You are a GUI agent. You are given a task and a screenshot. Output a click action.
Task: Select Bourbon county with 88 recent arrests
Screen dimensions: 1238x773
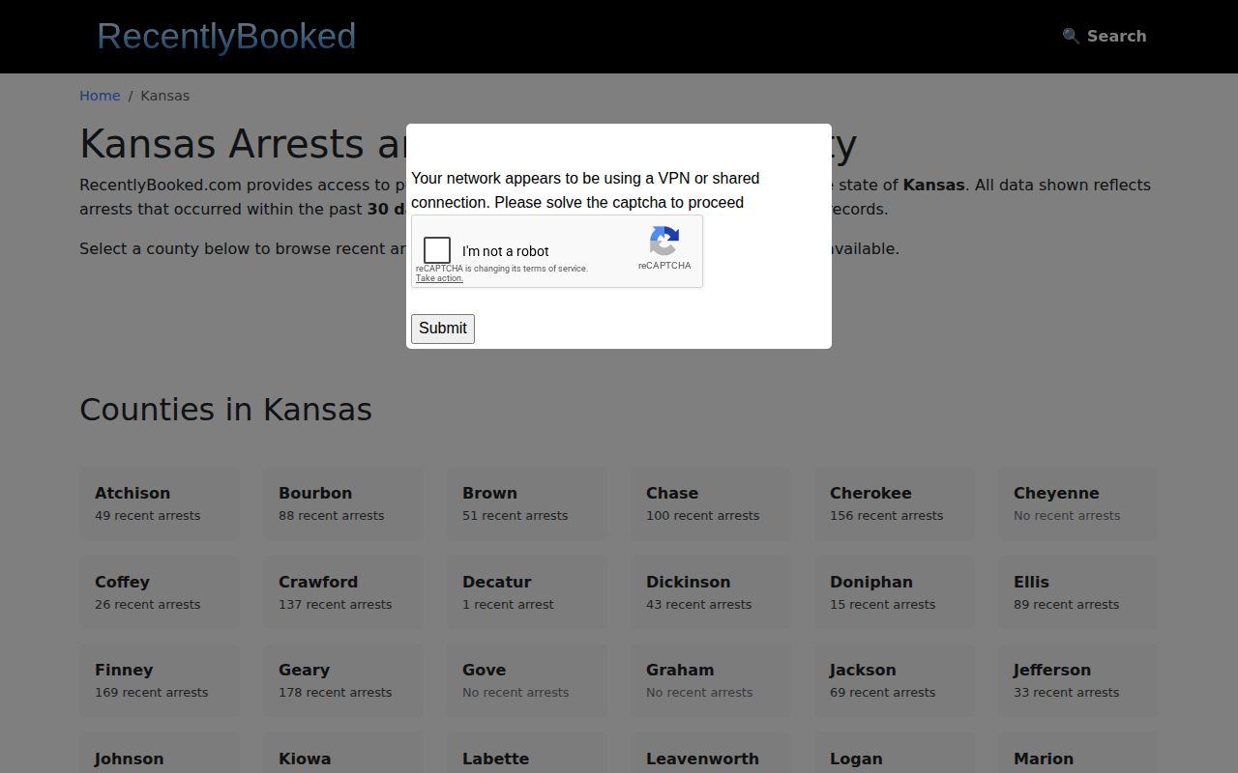coord(343,503)
